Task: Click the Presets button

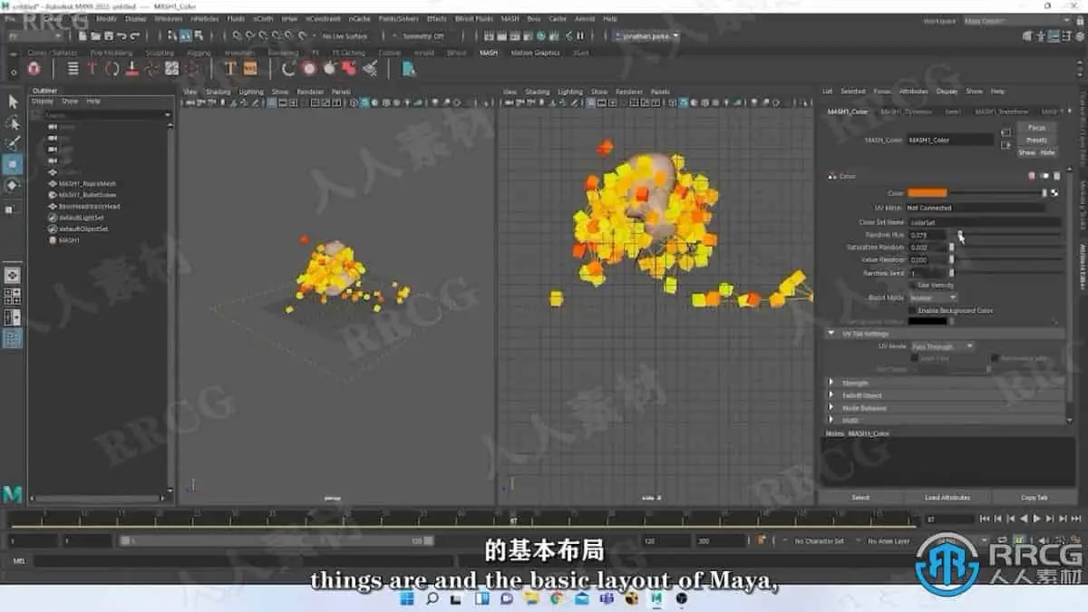Action: coord(1036,140)
